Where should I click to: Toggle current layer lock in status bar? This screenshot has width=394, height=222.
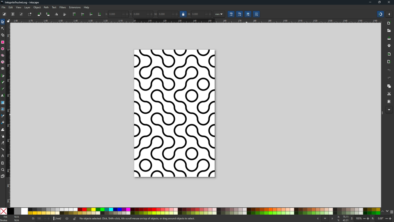[x=74, y=219]
